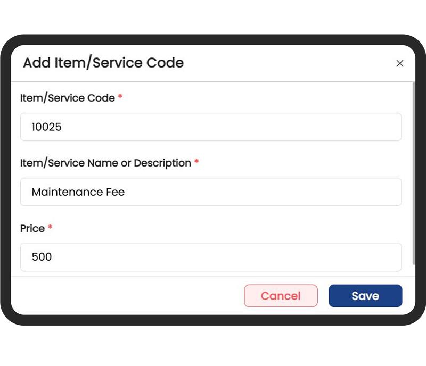Click the red asterisk beside Item/Service Code
The width and height of the screenshot is (426, 366).
click(120, 97)
